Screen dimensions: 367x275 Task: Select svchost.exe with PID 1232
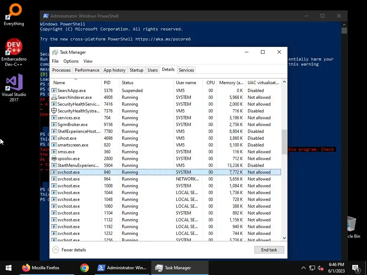(x=166, y=233)
